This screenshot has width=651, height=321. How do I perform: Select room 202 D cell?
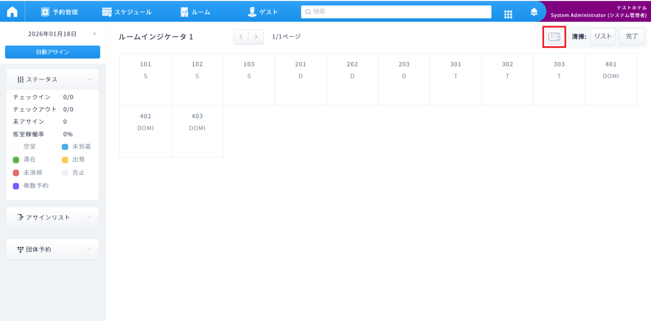[x=352, y=79]
